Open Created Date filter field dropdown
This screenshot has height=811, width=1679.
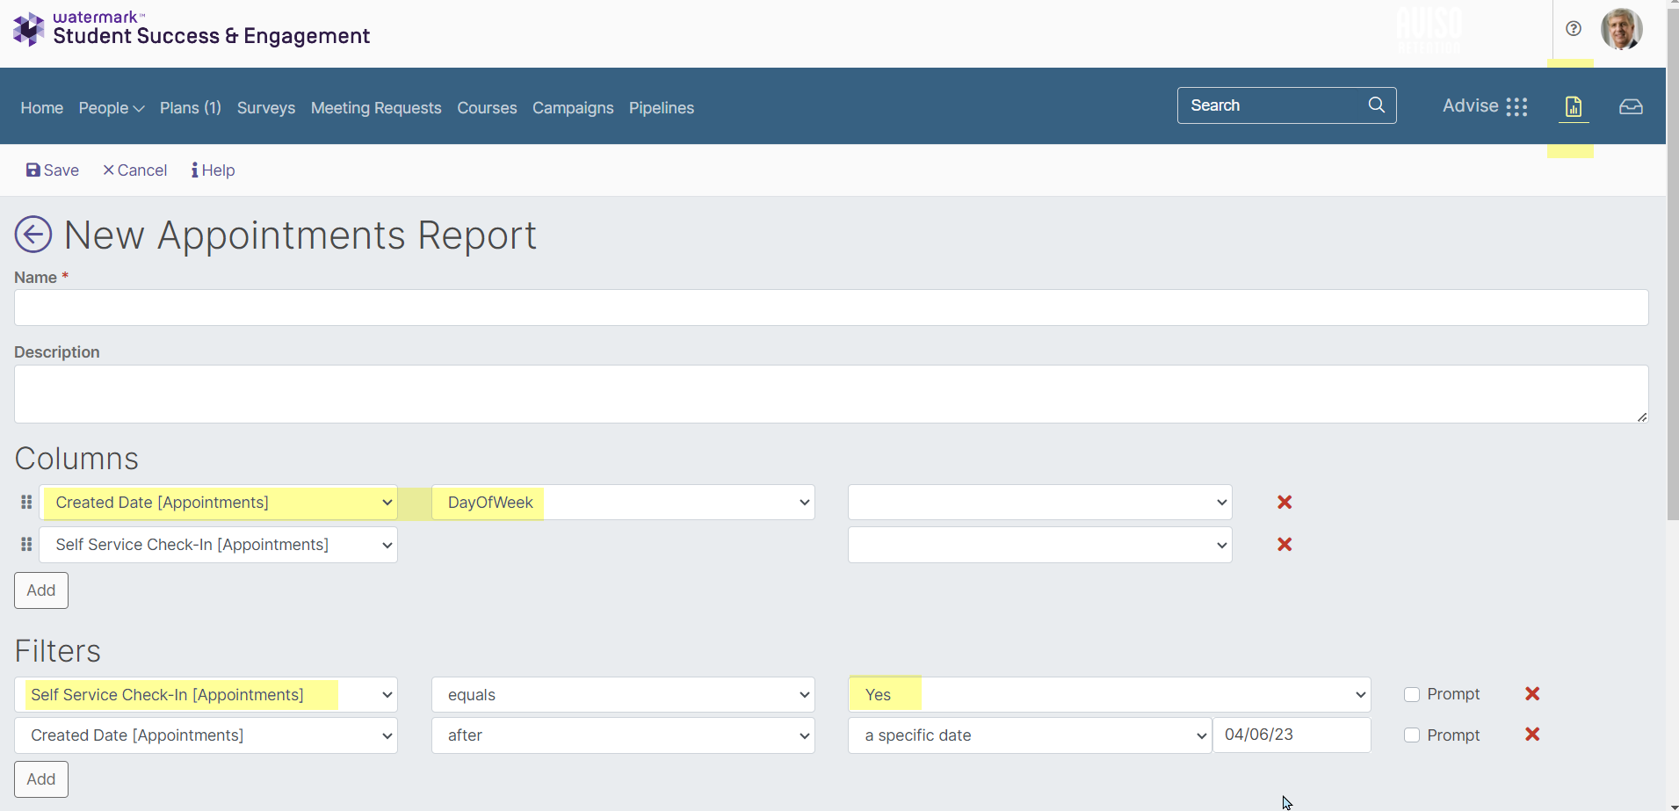(206, 735)
